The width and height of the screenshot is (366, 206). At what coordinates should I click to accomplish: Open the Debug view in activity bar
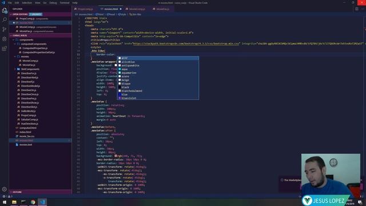coord(4,39)
